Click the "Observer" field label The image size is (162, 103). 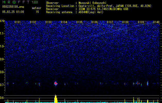52,3
